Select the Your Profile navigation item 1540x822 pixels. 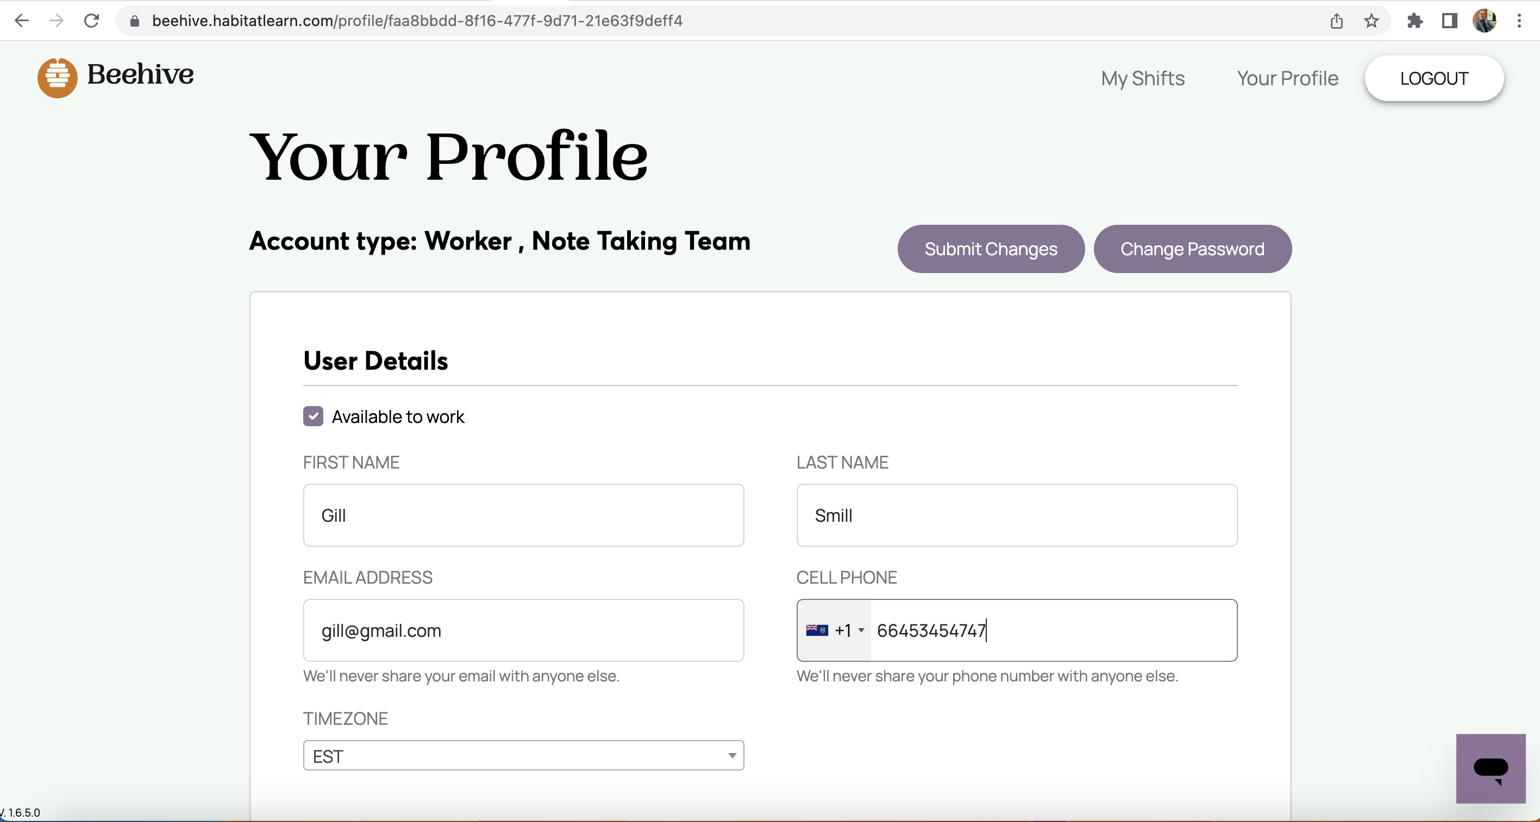click(1287, 78)
